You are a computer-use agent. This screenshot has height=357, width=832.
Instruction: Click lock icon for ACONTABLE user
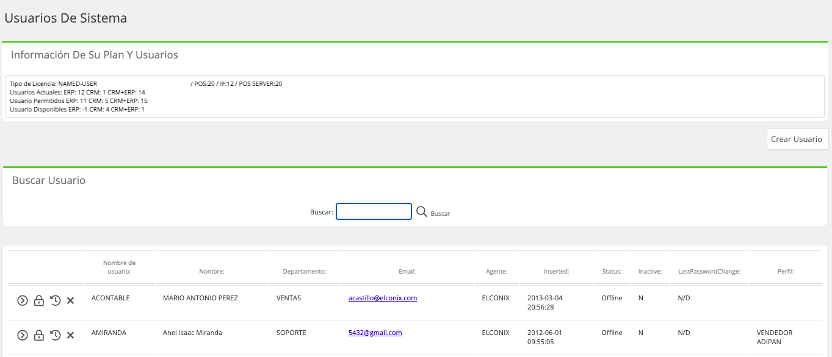click(39, 300)
